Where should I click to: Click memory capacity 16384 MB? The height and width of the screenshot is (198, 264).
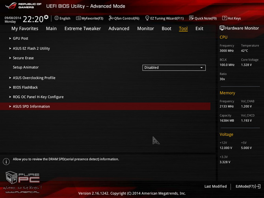point(227,120)
